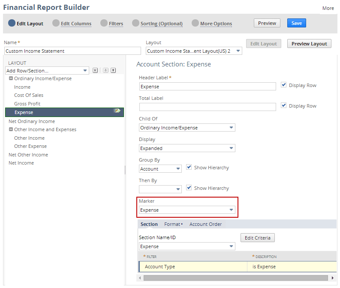Click the Edit Criteria button
The image size is (340, 288).
click(257, 238)
